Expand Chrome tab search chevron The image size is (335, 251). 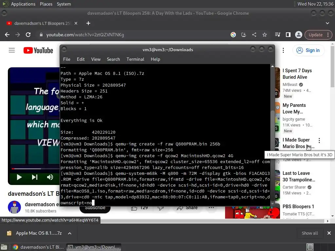click(327, 23)
